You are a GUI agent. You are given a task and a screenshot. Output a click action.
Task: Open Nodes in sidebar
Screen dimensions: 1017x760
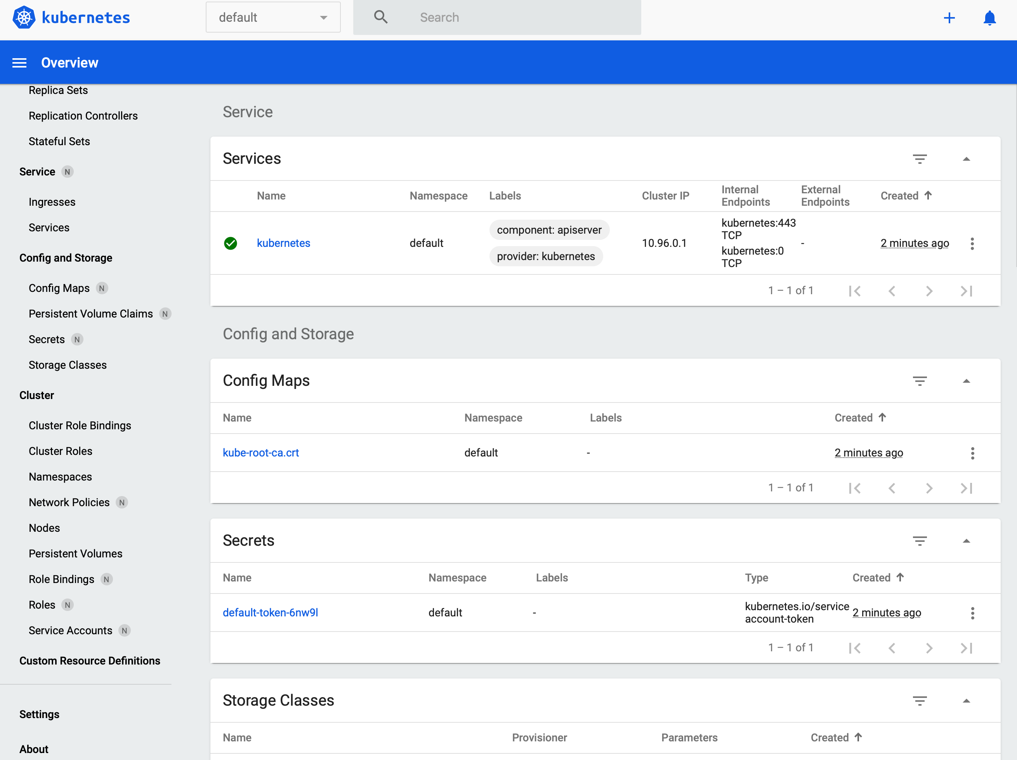click(44, 528)
